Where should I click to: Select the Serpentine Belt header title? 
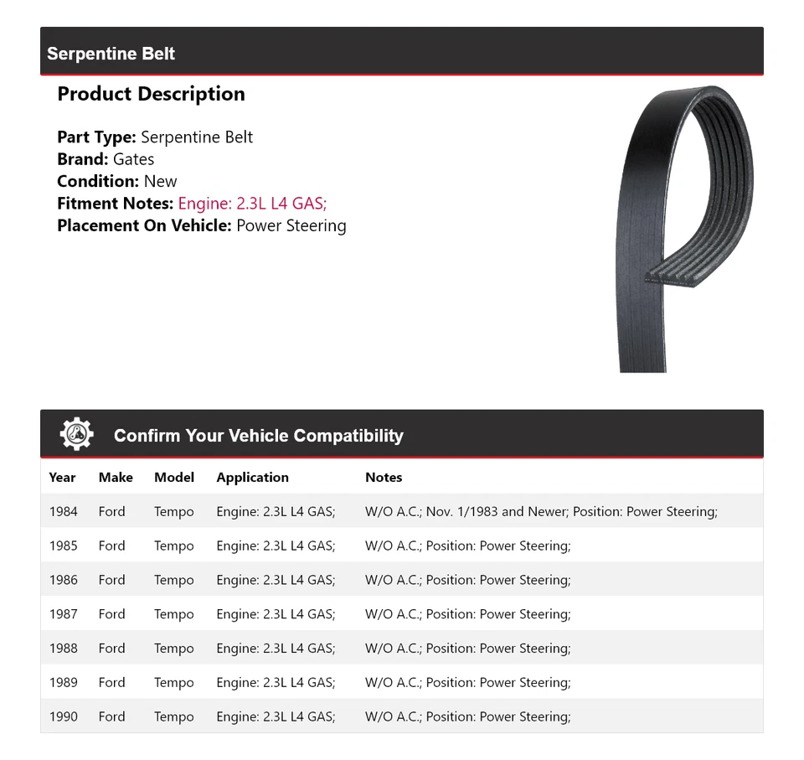point(111,54)
